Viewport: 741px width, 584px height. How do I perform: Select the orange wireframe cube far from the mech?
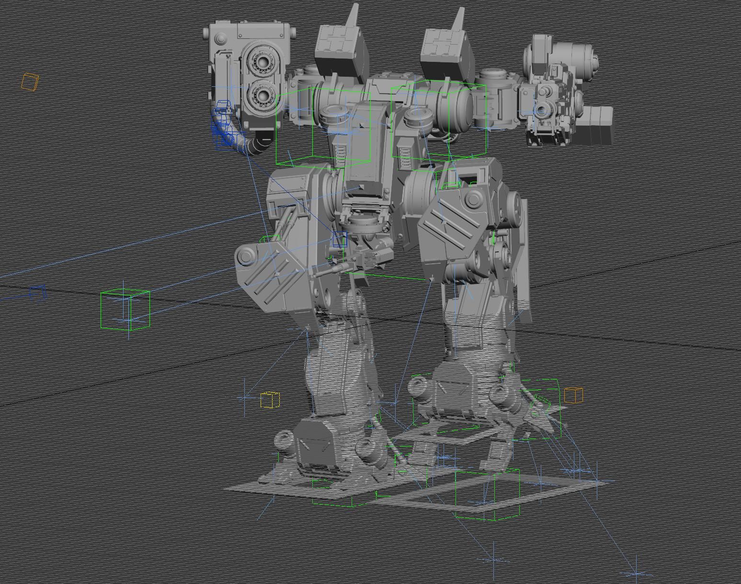(30, 82)
